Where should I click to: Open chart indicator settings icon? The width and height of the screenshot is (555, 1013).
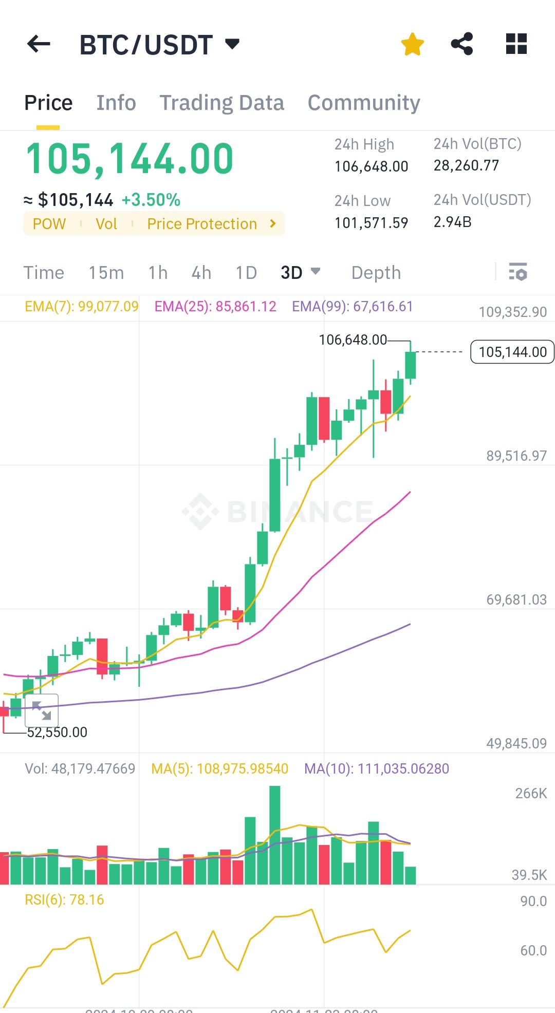click(x=518, y=272)
